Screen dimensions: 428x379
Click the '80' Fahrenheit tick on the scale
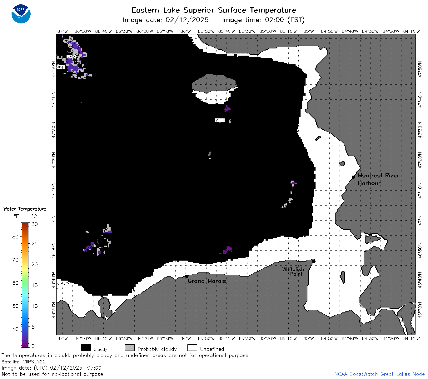tap(15, 237)
